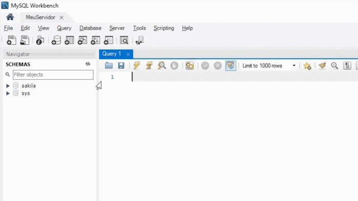
Task: Create a new function icon
Action: pos(108,40)
